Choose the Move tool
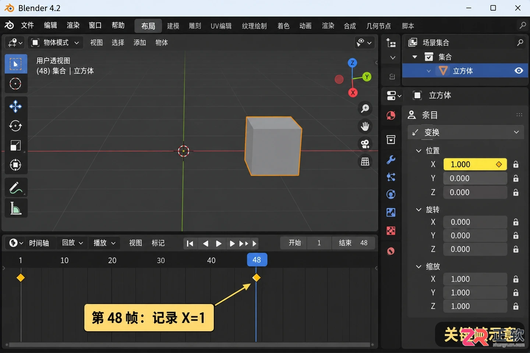 coord(15,107)
